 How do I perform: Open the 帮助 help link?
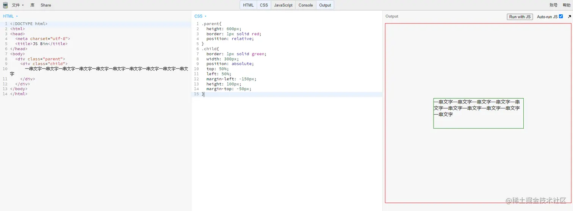click(567, 5)
